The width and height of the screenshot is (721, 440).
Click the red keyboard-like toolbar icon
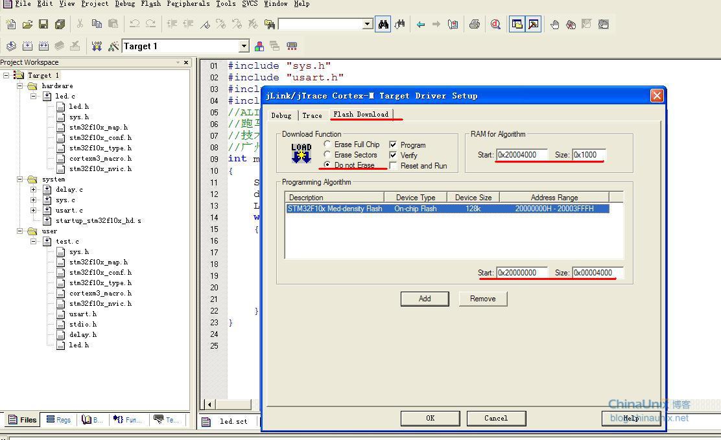292,46
